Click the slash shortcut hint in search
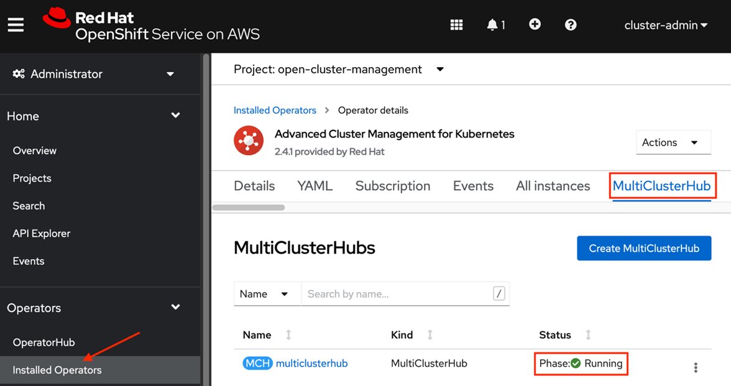This screenshot has height=386, width=731. [x=499, y=293]
